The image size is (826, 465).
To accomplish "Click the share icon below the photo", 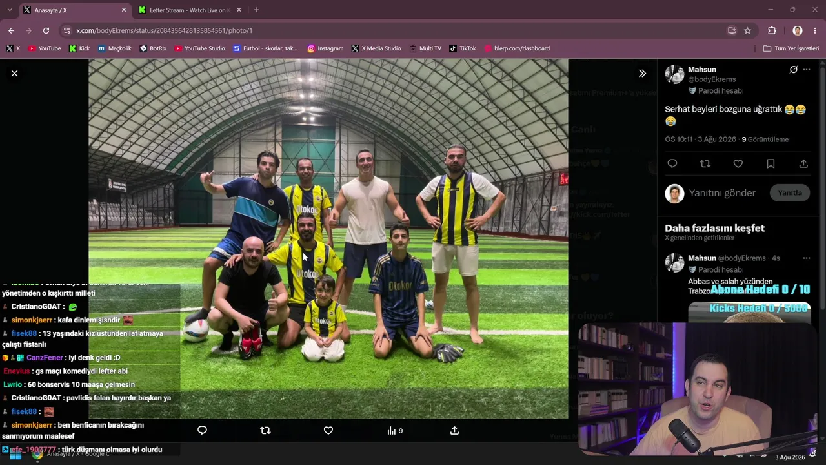I will [x=454, y=431].
